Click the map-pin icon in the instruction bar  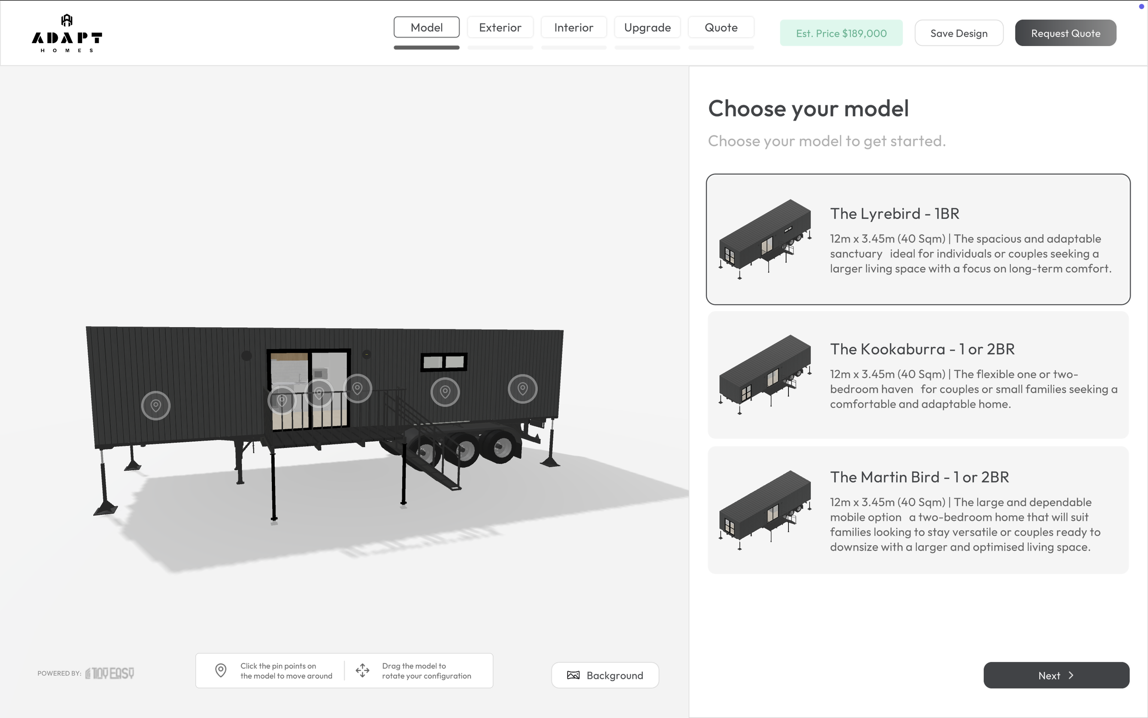click(220, 670)
